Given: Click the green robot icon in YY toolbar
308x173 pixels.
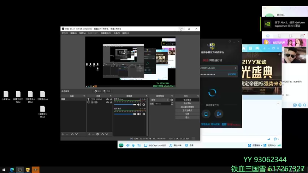Looking at the screenshot, I should (121, 145).
